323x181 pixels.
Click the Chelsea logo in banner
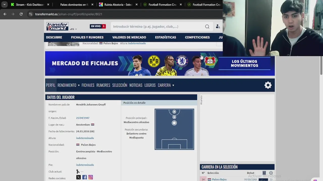[182, 61]
